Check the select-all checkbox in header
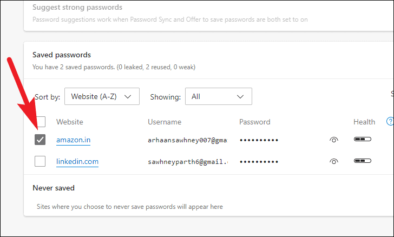This screenshot has height=237, width=394. coord(40,122)
